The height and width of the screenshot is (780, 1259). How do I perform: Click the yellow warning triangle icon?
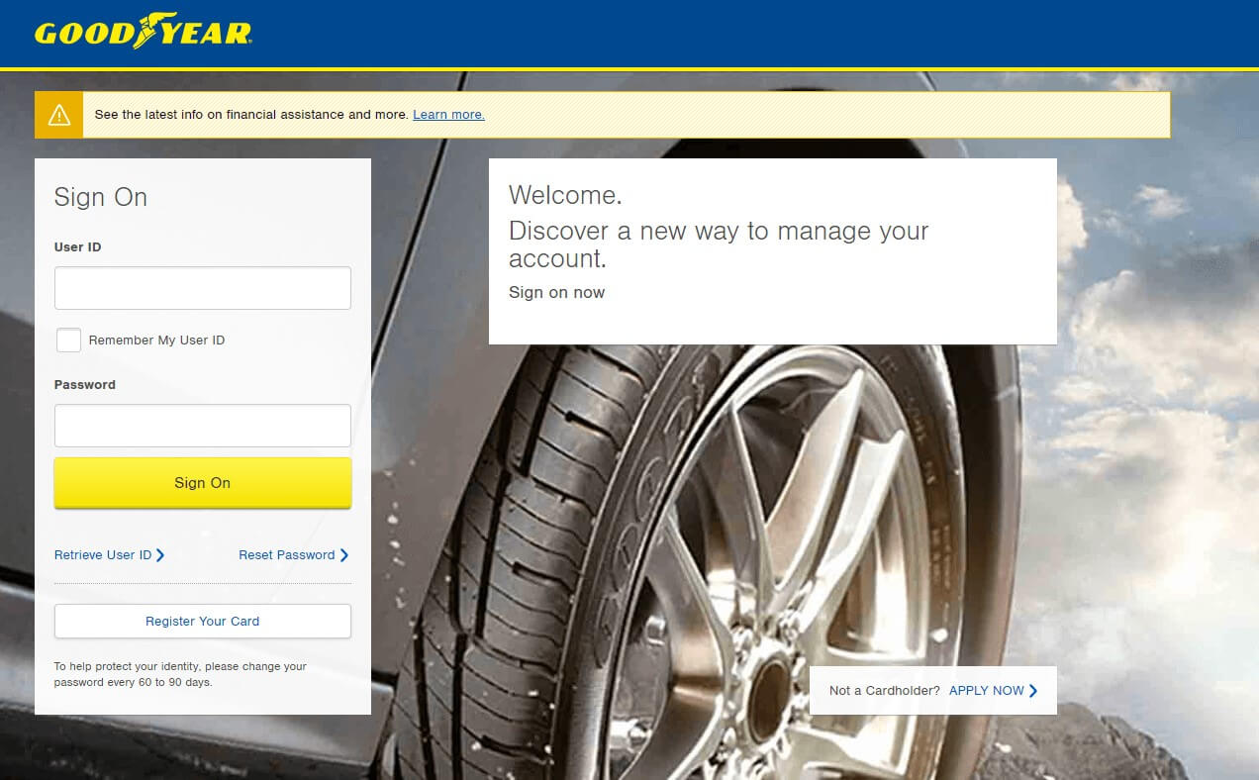click(59, 115)
